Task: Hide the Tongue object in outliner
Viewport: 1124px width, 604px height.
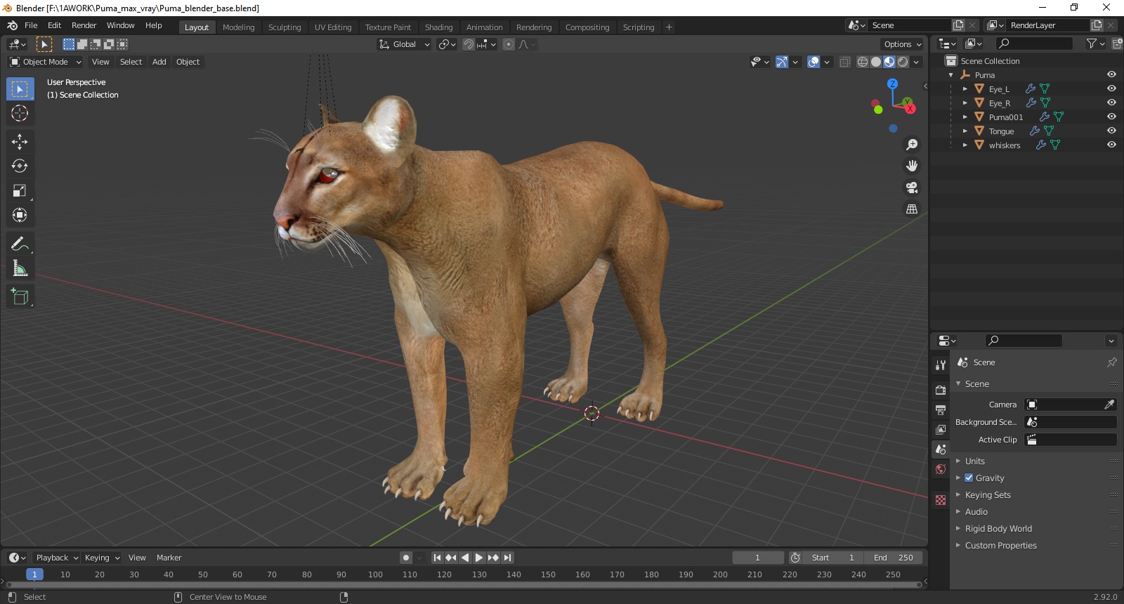Action: 1111,131
